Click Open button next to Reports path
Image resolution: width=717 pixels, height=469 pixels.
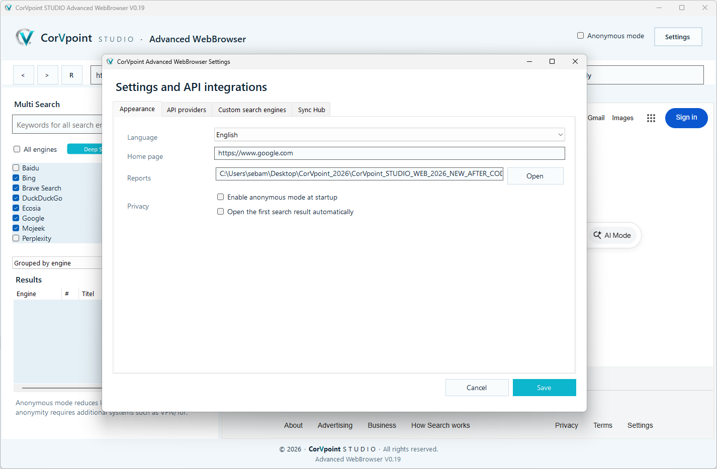click(535, 176)
